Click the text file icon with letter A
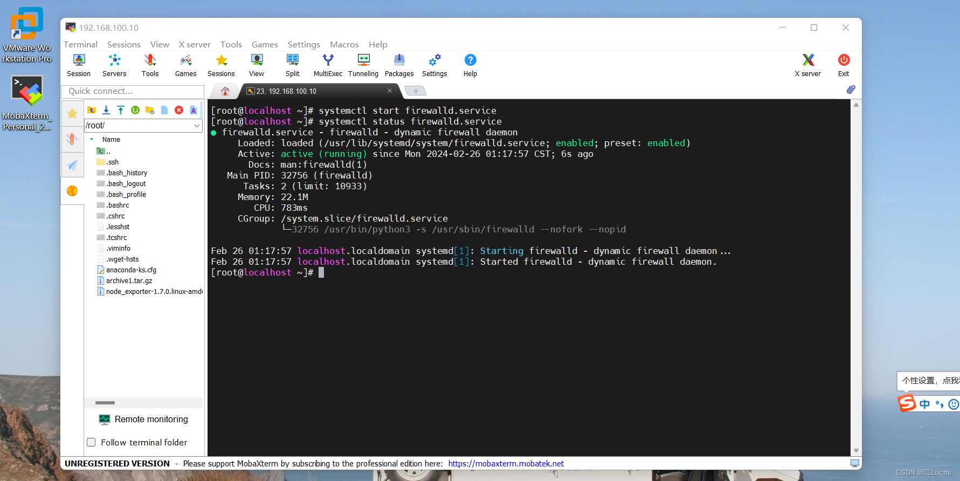 [x=194, y=110]
